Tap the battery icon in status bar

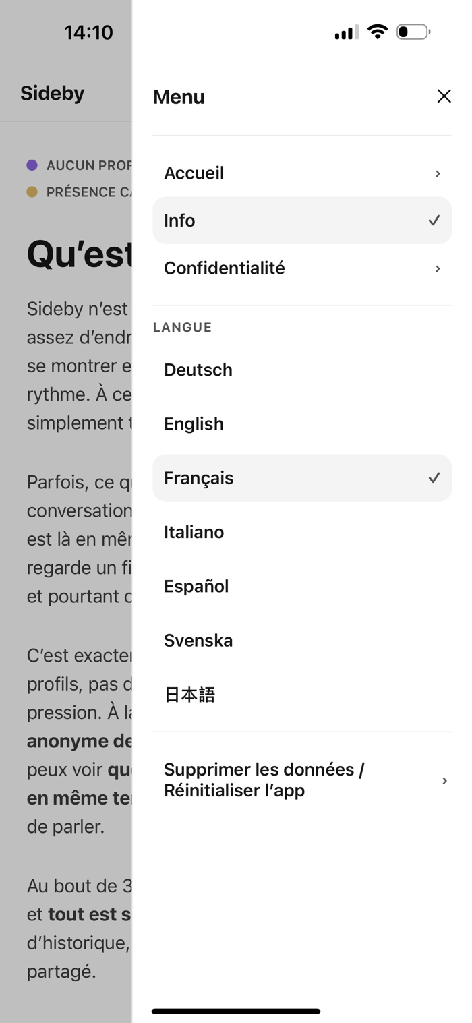413,32
